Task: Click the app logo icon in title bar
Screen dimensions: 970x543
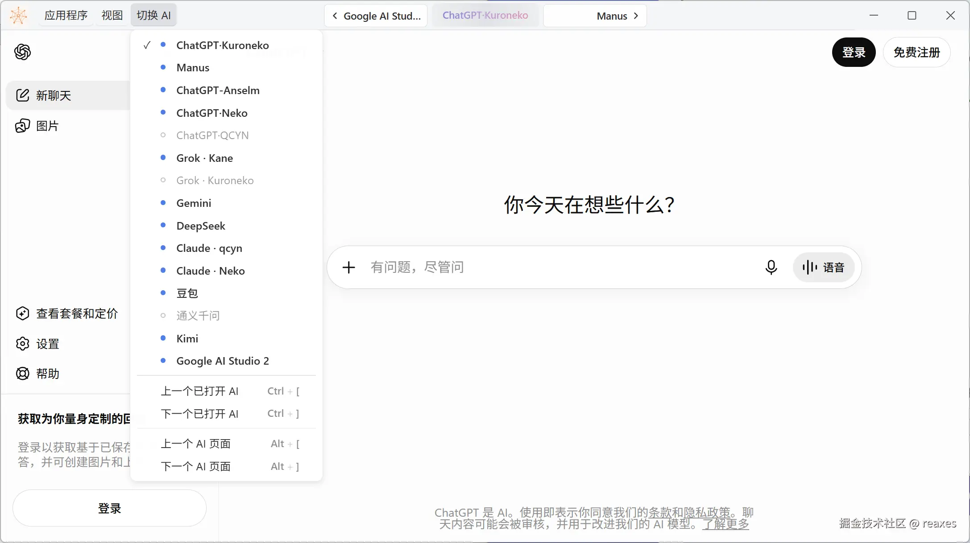Action: (19, 16)
